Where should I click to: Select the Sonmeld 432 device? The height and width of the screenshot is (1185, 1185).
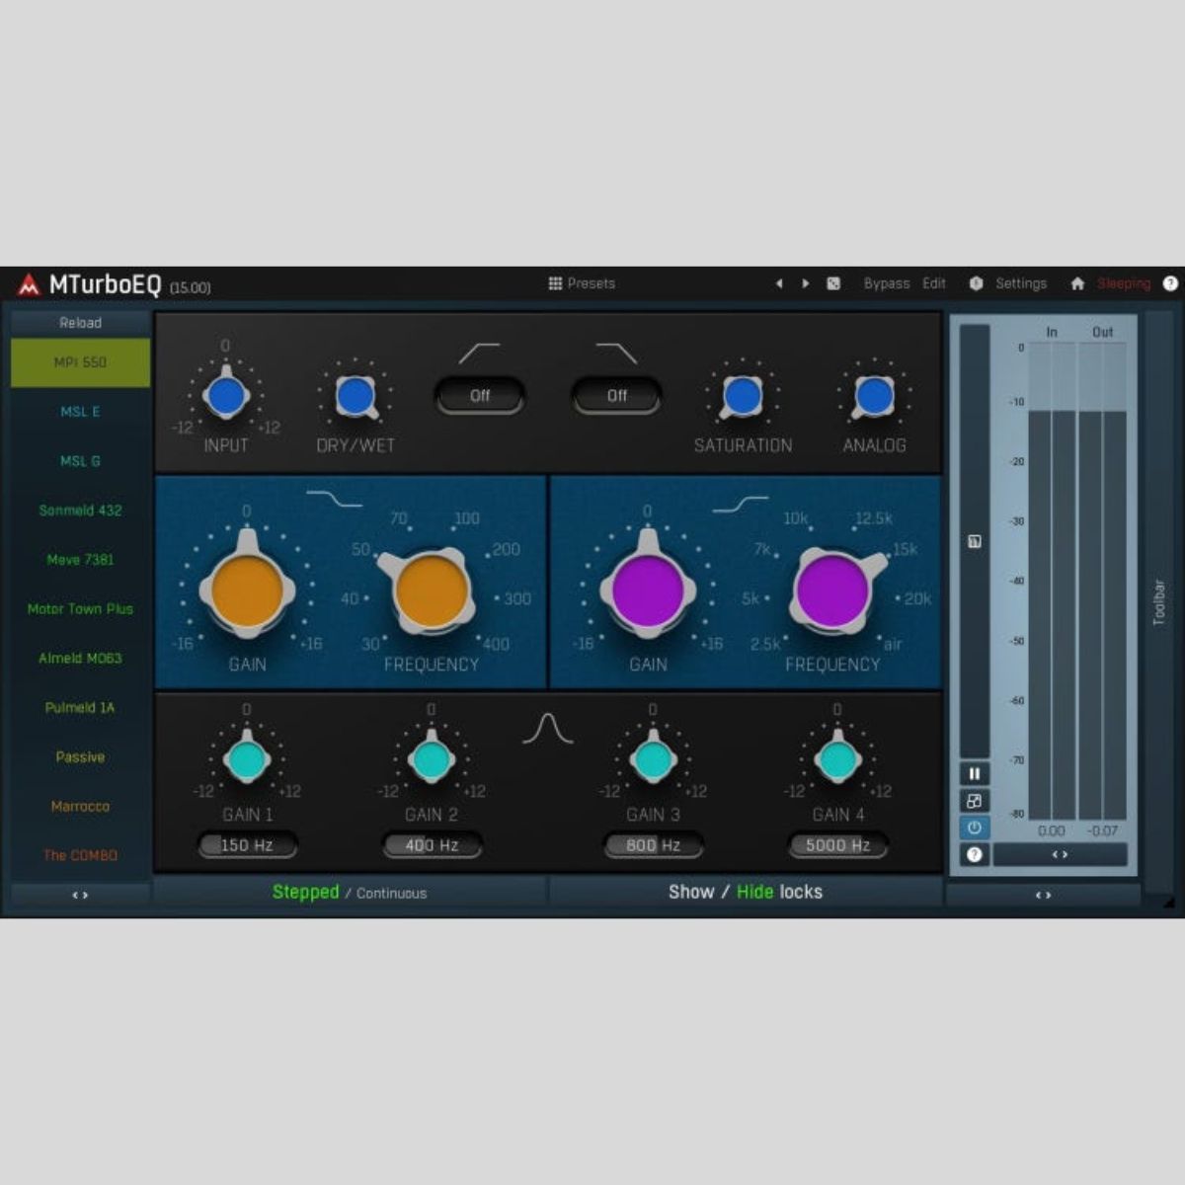tap(80, 511)
